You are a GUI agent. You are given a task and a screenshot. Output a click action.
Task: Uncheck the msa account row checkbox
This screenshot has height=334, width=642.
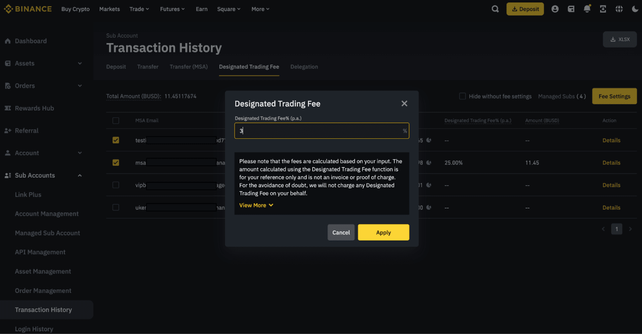(116, 163)
